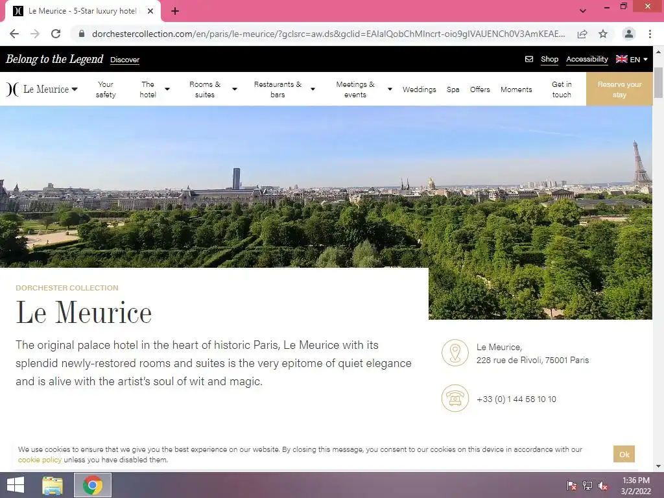The image size is (664, 498).
Task: Expand the Le Meurice hotel selector dropdown
Action: point(75,89)
